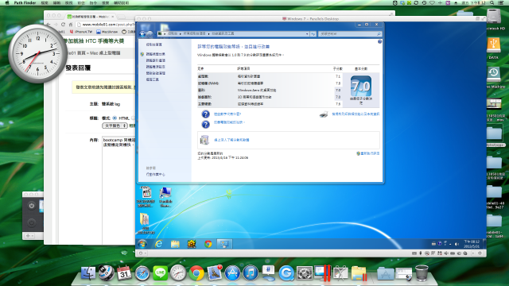The width and height of the screenshot is (509, 286).
Task: Click the Windows taskbar clock showing 08:12
Action: (472, 244)
